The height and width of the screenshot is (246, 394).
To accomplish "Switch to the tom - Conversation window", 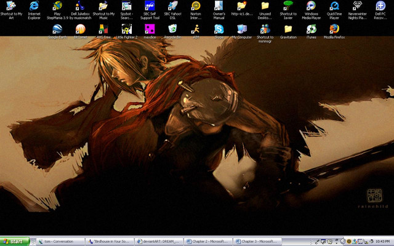I will [x=60, y=242].
